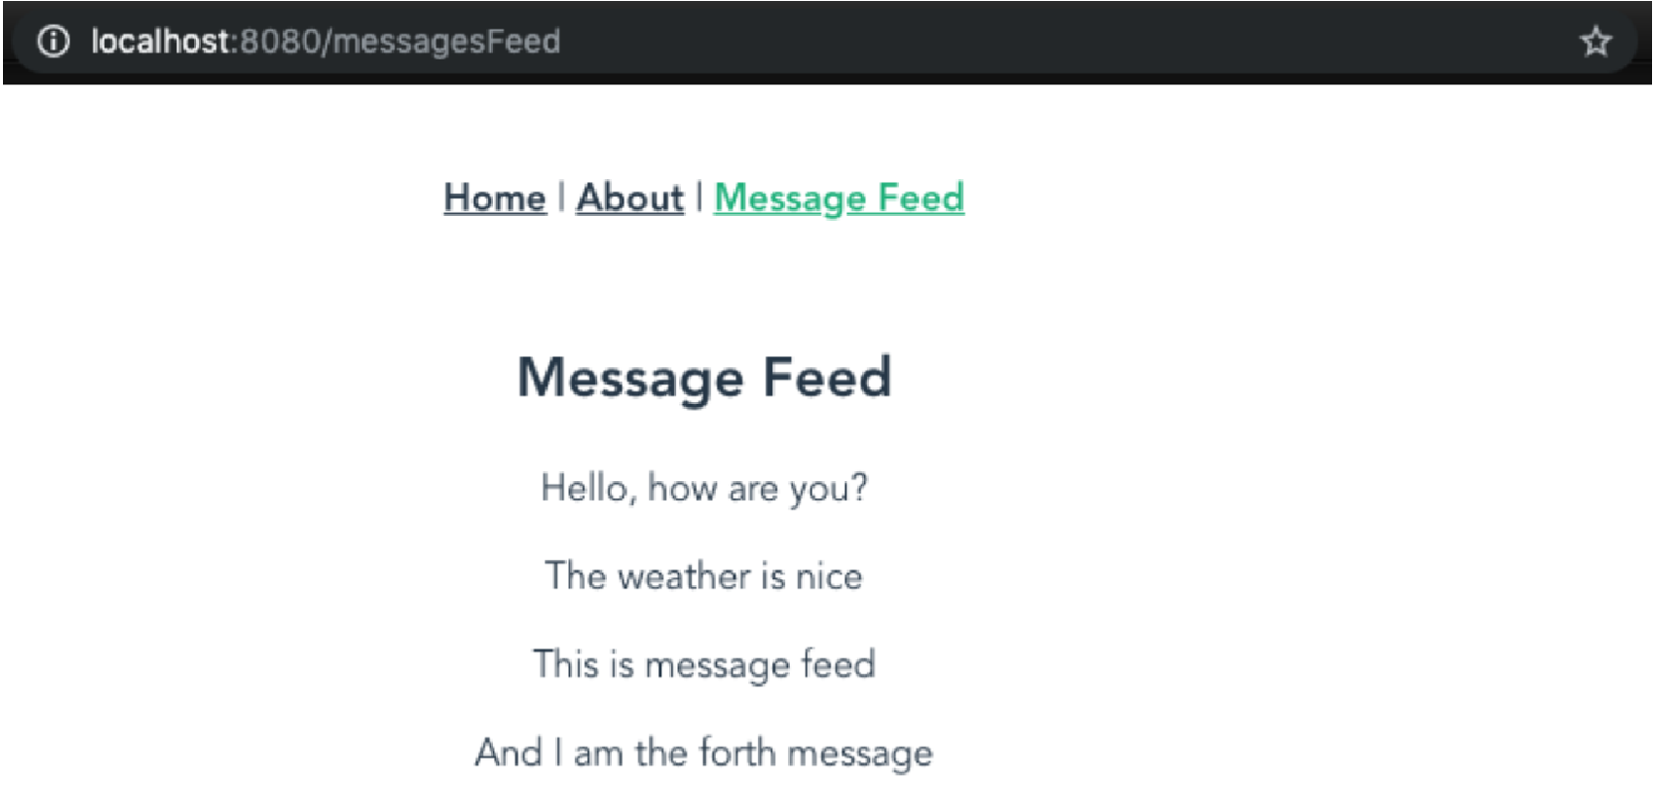Viewport: 1656px width, 804px height.
Task: Select the 'The weather is nice' message
Action: [704, 575]
